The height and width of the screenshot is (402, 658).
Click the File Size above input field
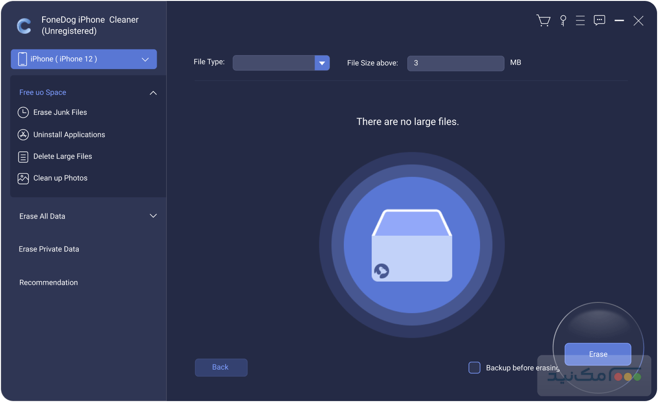pos(456,63)
